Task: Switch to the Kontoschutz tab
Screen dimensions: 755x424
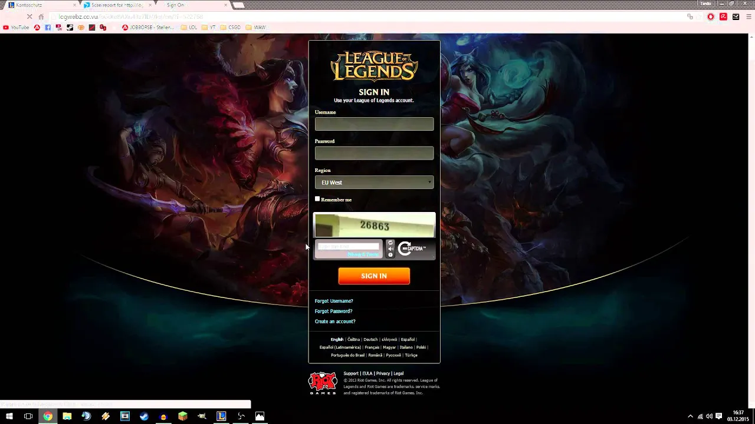Action: click(x=40, y=5)
